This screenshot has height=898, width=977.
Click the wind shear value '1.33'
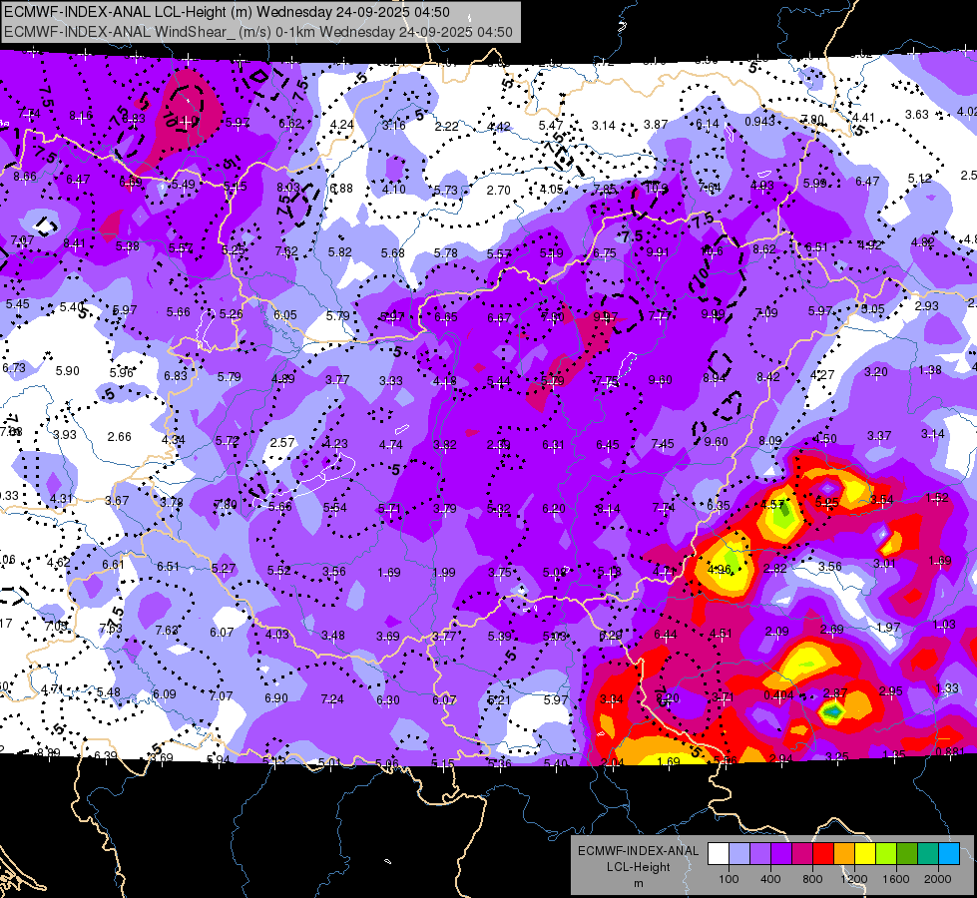coord(947,688)
